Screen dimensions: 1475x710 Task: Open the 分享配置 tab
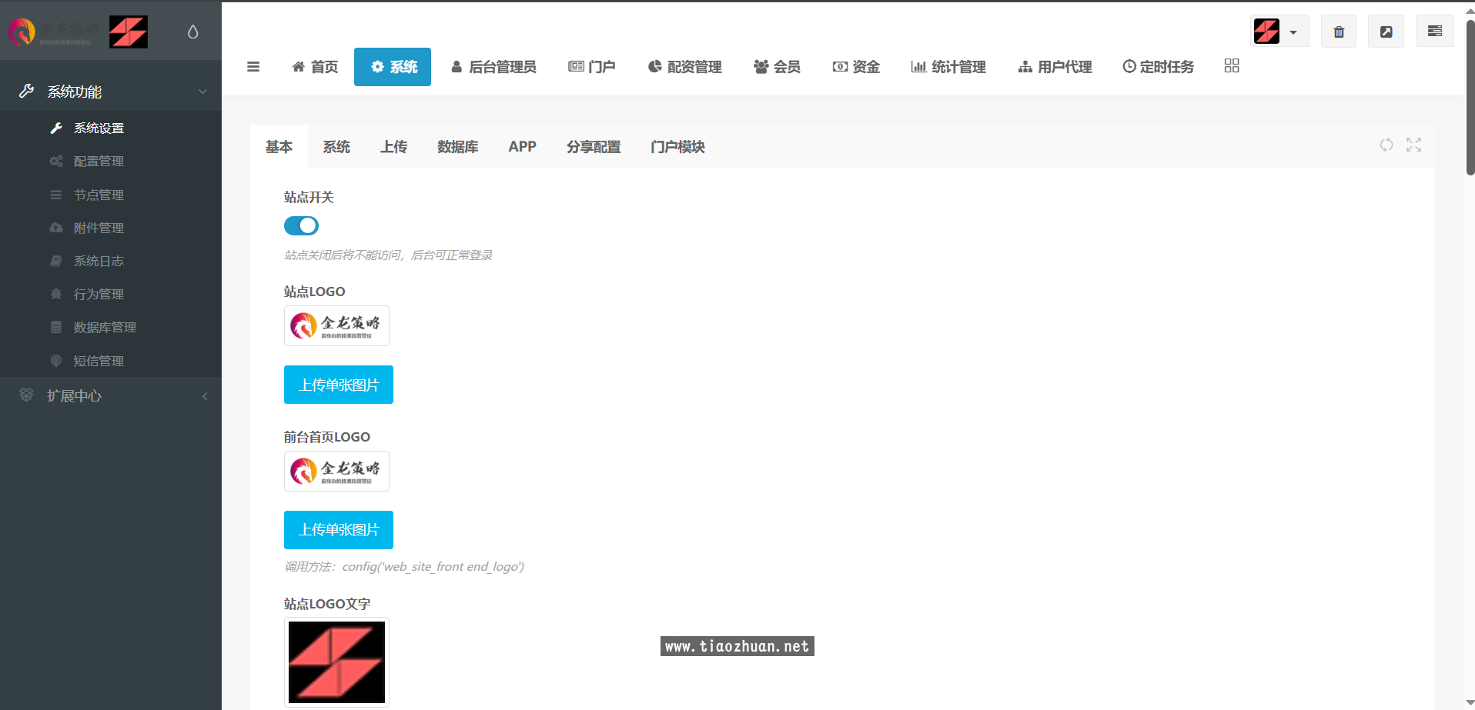click(593, 147)
